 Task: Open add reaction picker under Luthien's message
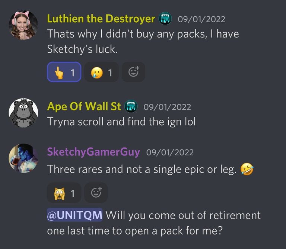pos(133,72)
